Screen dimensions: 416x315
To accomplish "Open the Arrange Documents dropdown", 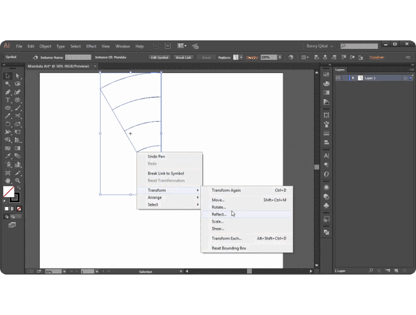I will pyautogui.click(x=182, y=46).
